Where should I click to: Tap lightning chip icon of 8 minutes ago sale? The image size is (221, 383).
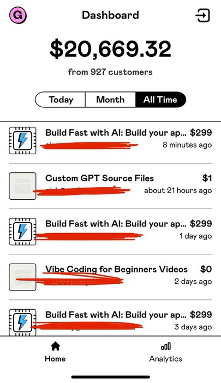coord(23,141)
